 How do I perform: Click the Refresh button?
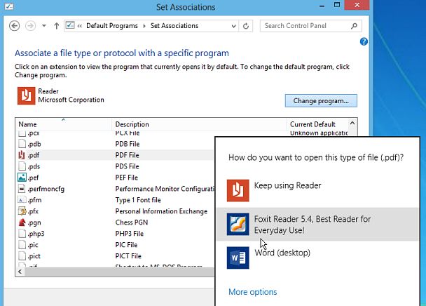click(x=246, y=26)
